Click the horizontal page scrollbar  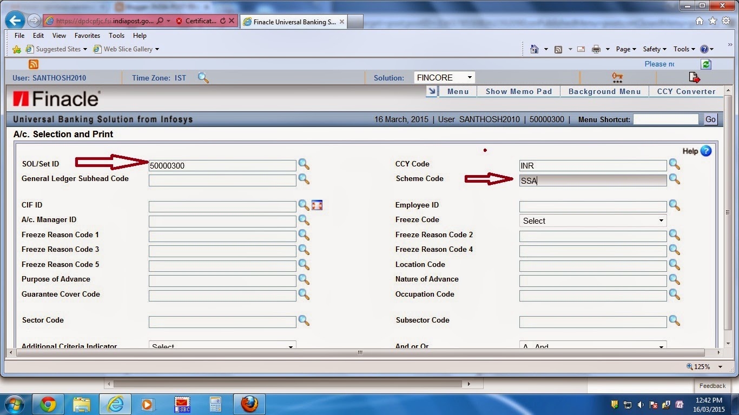(360, 352)
